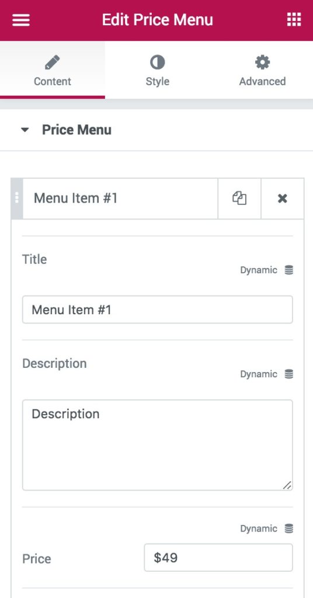Click the half-circle Style icon
The image size is (313, 598).
coord(157,62)
